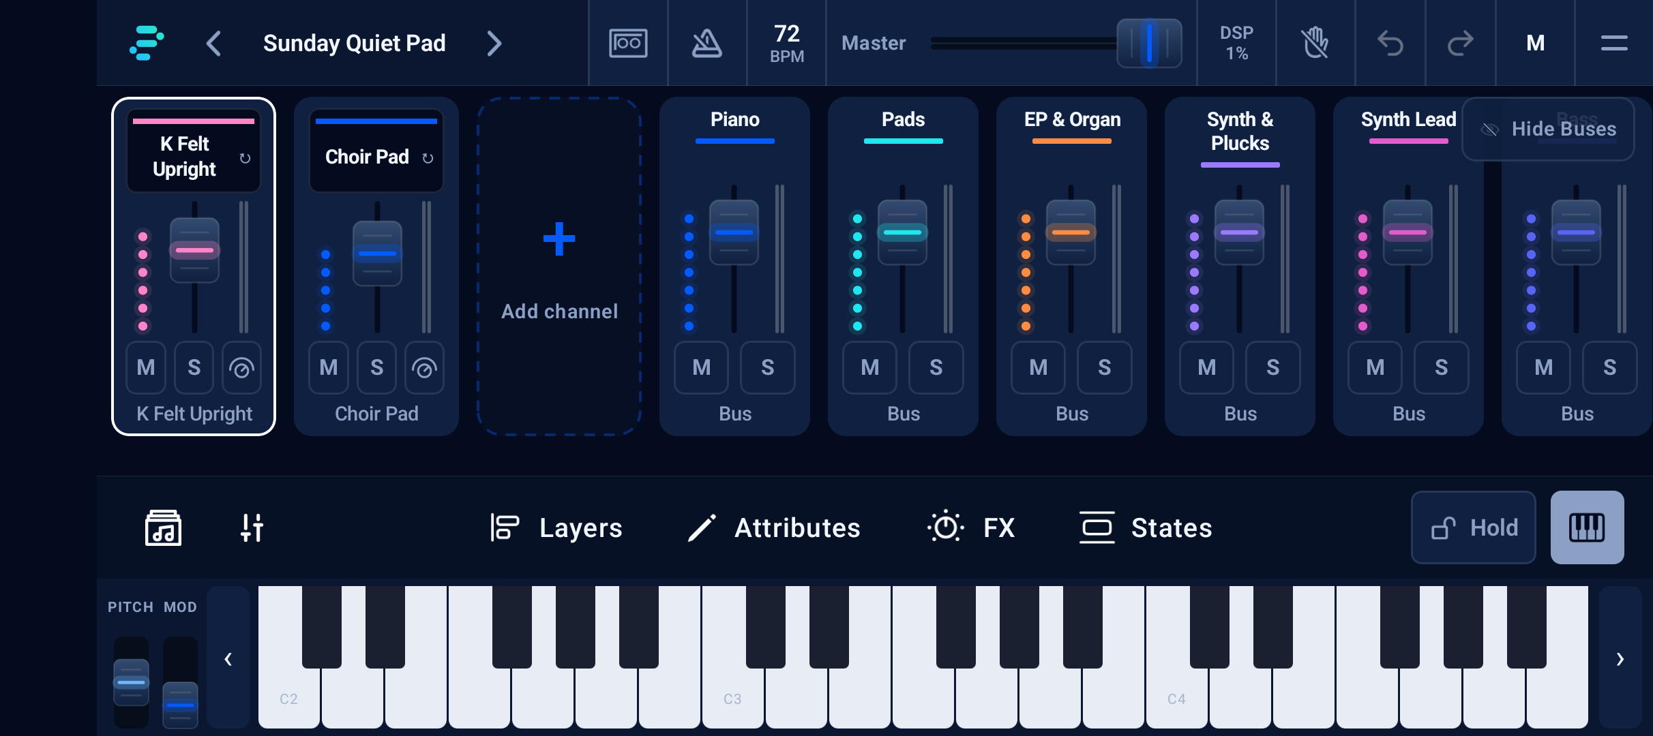
Task: Reload Choir Pad patch icon
Action: point(428,158)
